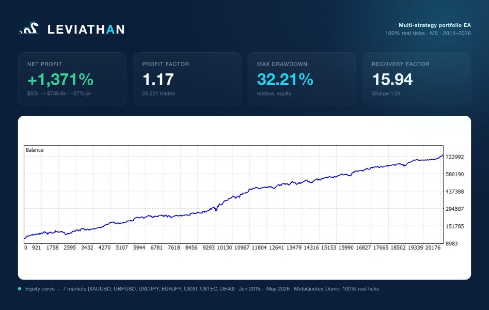Screen dimensions: 489x310
Task: Click the 722992 y-axis value
Action: (x=455, y=157)
